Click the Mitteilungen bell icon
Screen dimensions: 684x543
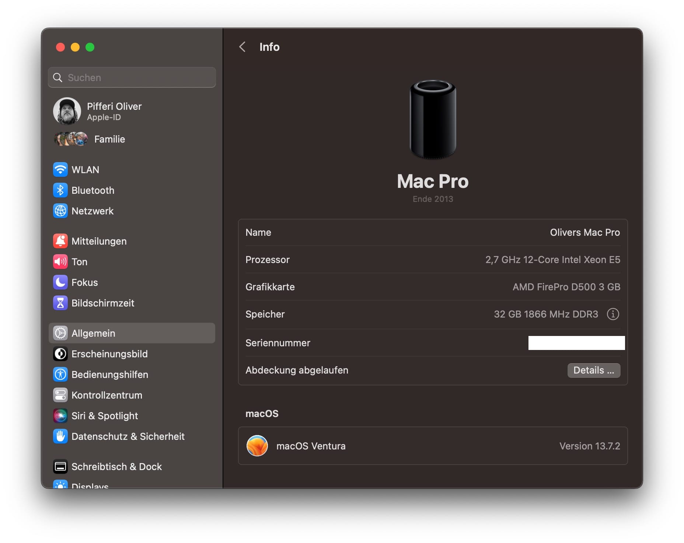pos(60,241)
